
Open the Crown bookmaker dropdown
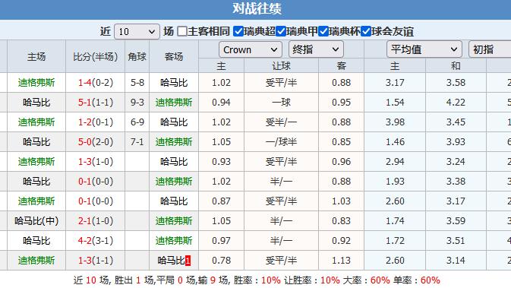(250, 49)
